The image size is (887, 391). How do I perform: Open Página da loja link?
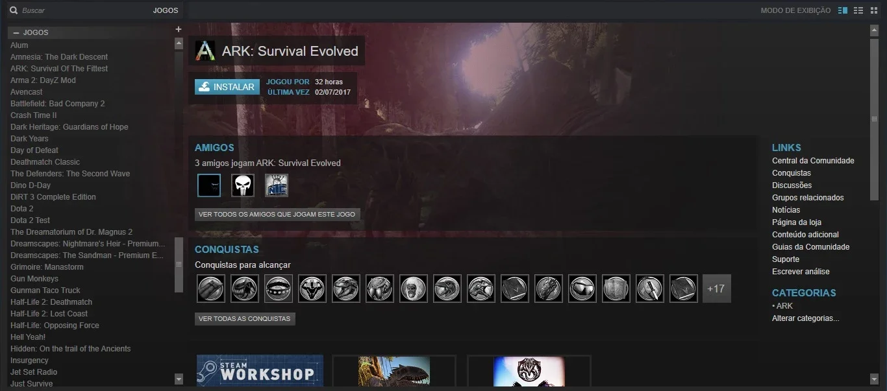coord(797,222)
